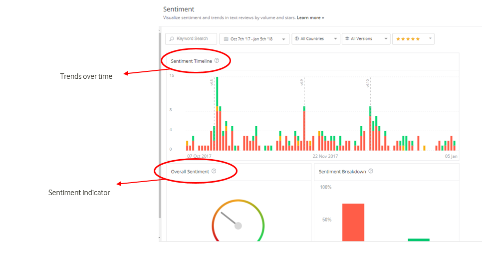Click the help icon next to Sentiment Timeline

click(217, 60)
